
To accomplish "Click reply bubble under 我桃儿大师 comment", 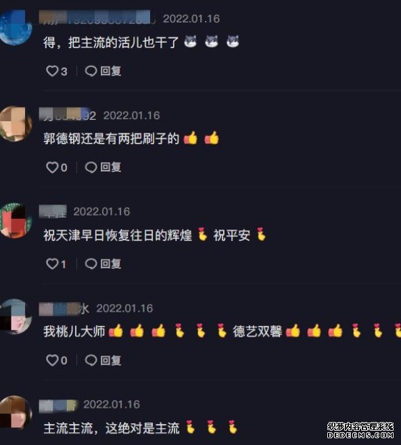I will [x=91, y=360].
